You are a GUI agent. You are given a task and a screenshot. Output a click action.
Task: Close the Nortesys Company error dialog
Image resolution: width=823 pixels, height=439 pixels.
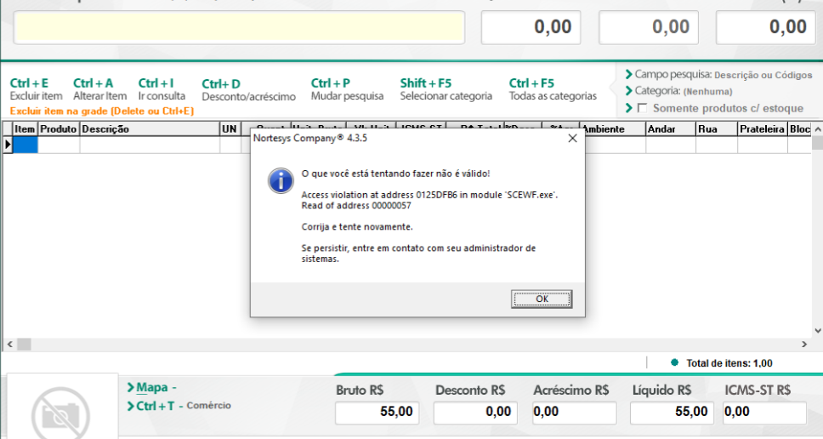point(572,137)
